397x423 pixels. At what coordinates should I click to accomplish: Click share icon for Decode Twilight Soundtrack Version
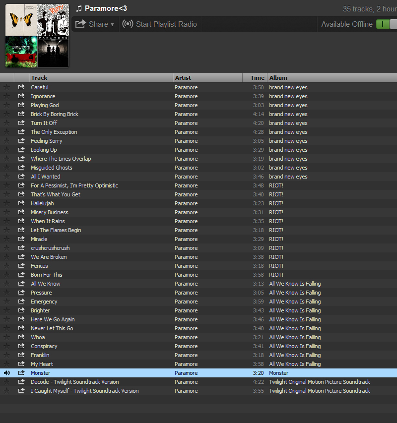21,382
